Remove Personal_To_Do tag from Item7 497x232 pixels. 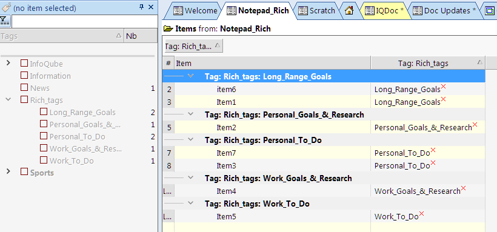point(433,150)
